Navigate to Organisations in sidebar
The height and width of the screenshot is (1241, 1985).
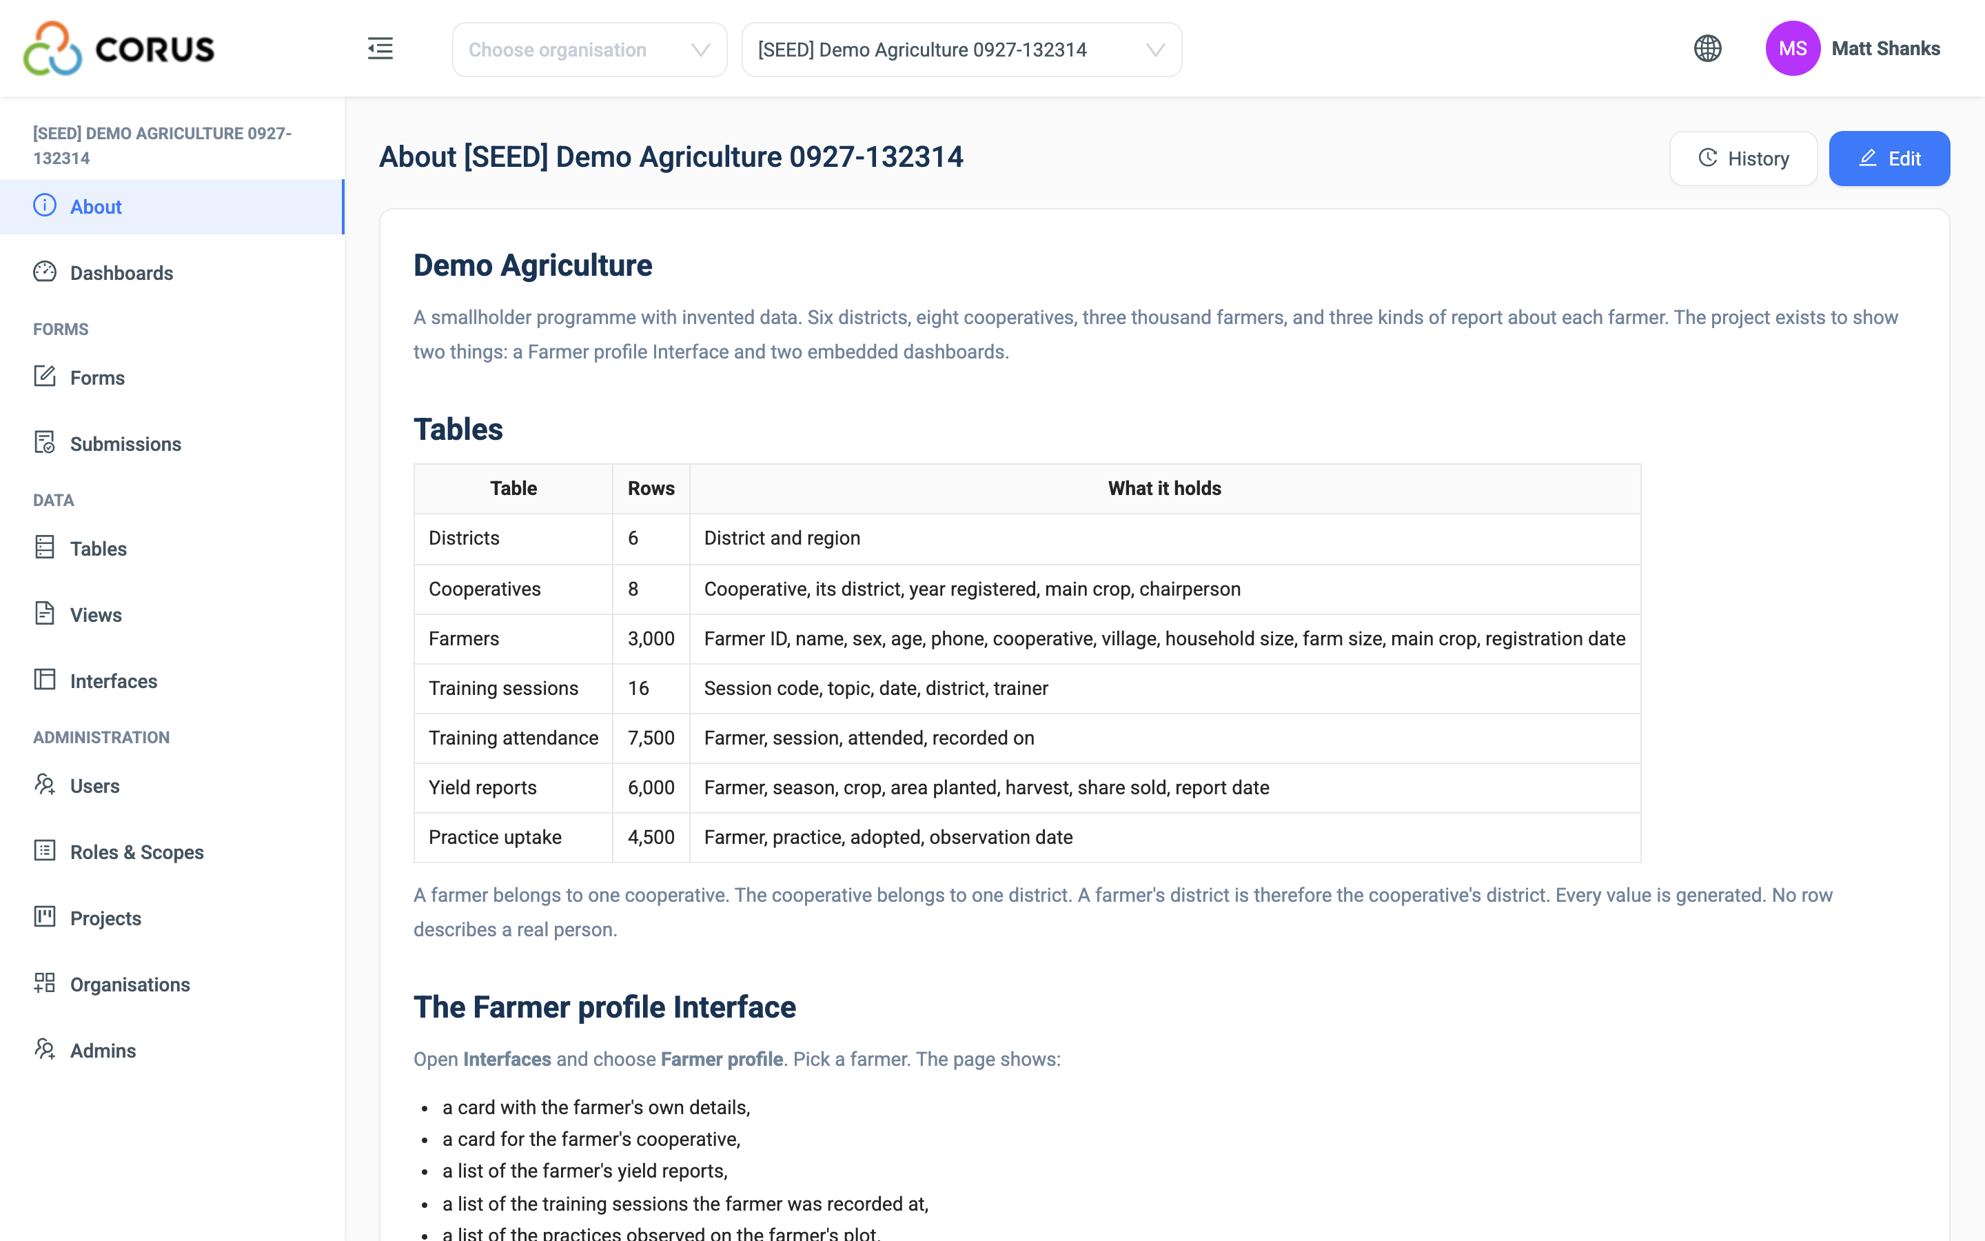tap(172, 984)
